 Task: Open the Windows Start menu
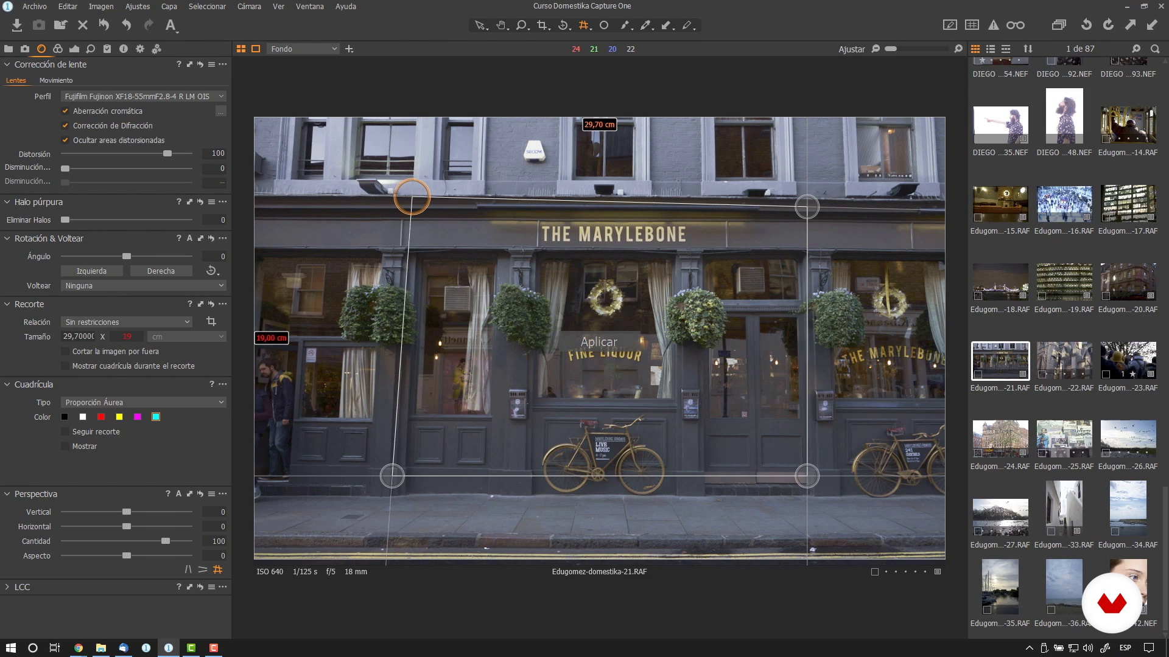click(x=11, y=648)
